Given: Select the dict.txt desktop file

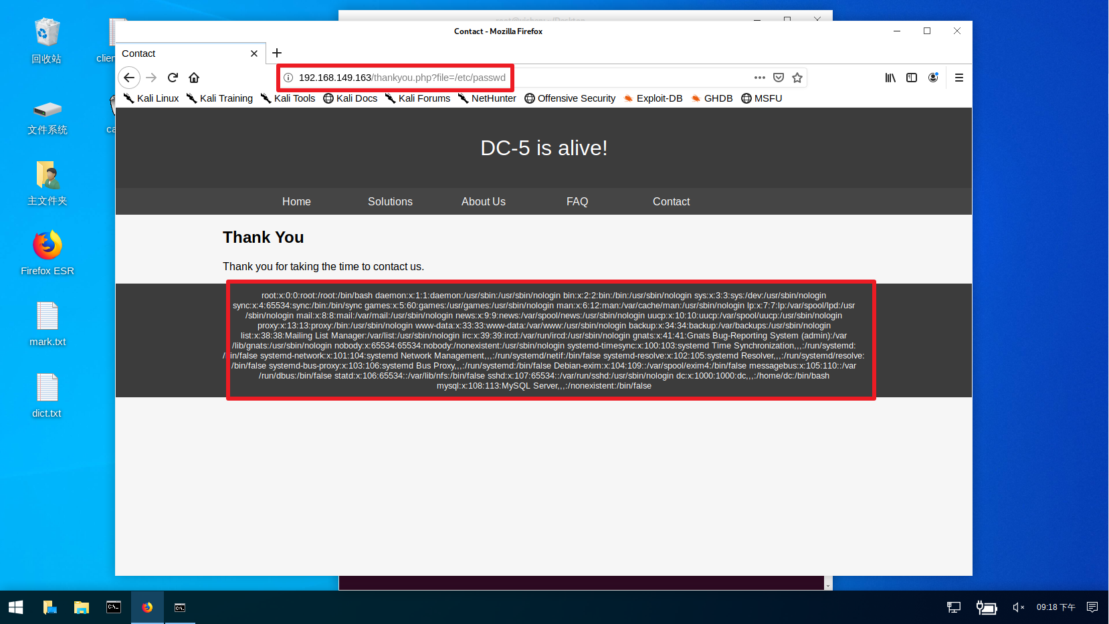Looking at the screenshot, I should pos(47,396).
